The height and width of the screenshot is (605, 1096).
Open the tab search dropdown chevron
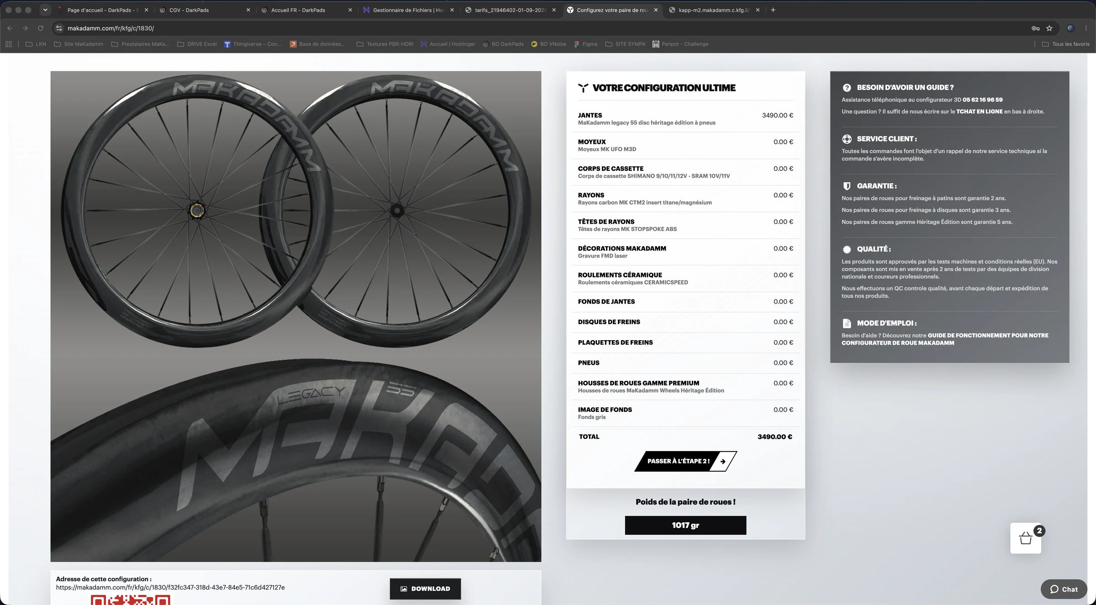click(x=45, y=10)
